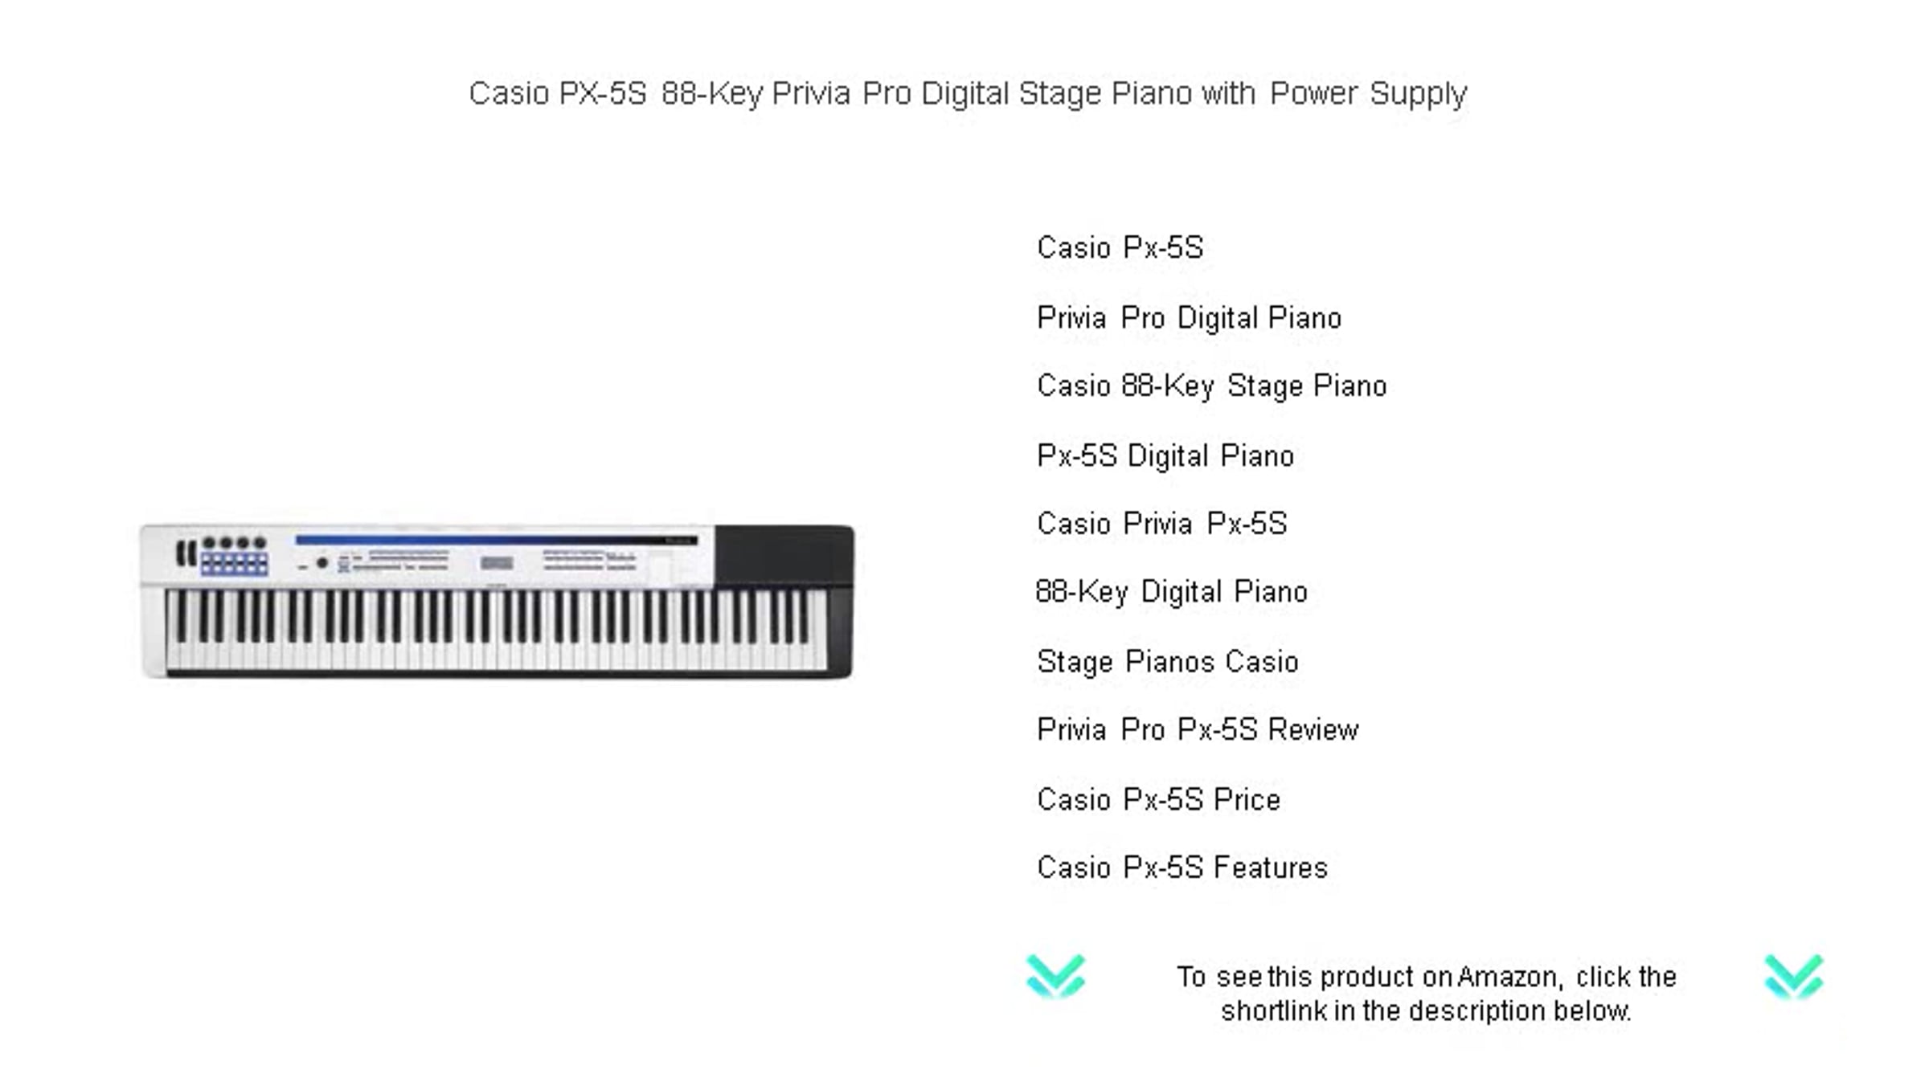Click "Casio Privia Px-5S" text
The width and height of the screenshot is (1929, 1086).
1161,524
